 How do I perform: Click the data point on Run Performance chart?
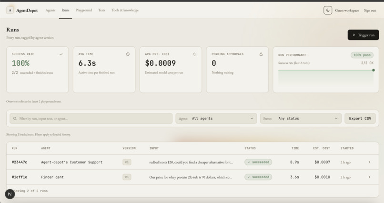pyautogui.click(x=374, y=70)
